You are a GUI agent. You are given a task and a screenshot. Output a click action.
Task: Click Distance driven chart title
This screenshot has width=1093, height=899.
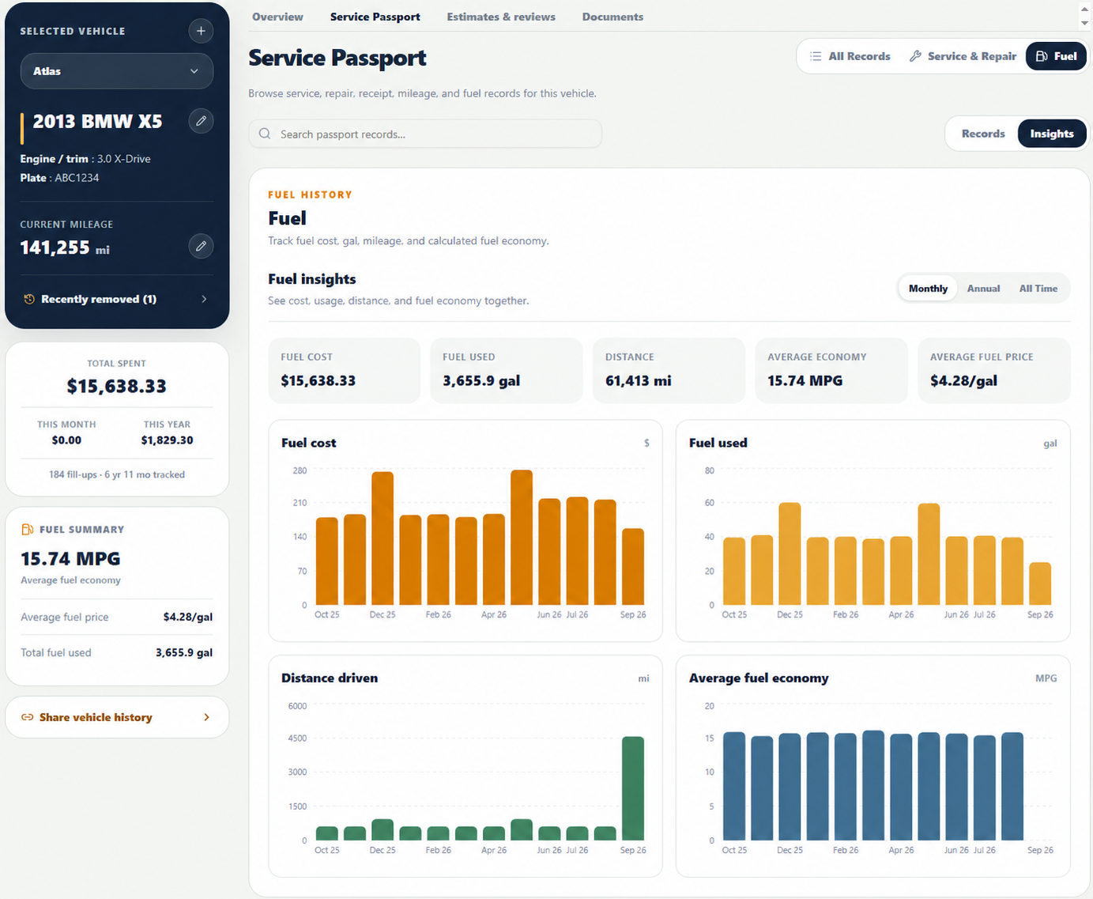click(330, 678)
